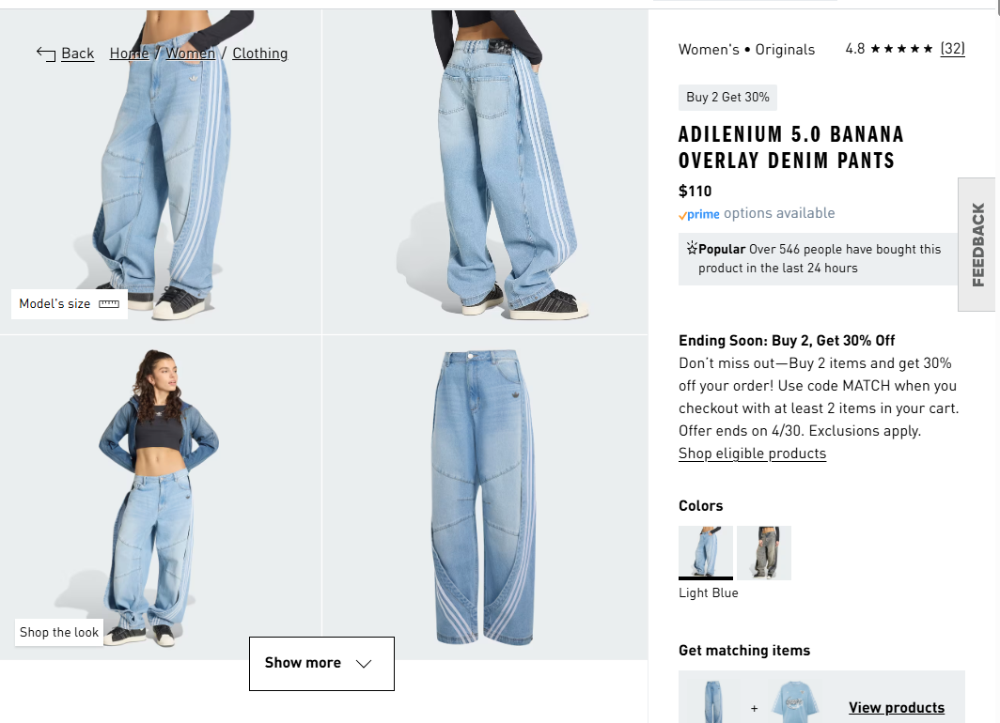
Task: Select the Light Blue color swatch
Action: [x=705, y=552]
